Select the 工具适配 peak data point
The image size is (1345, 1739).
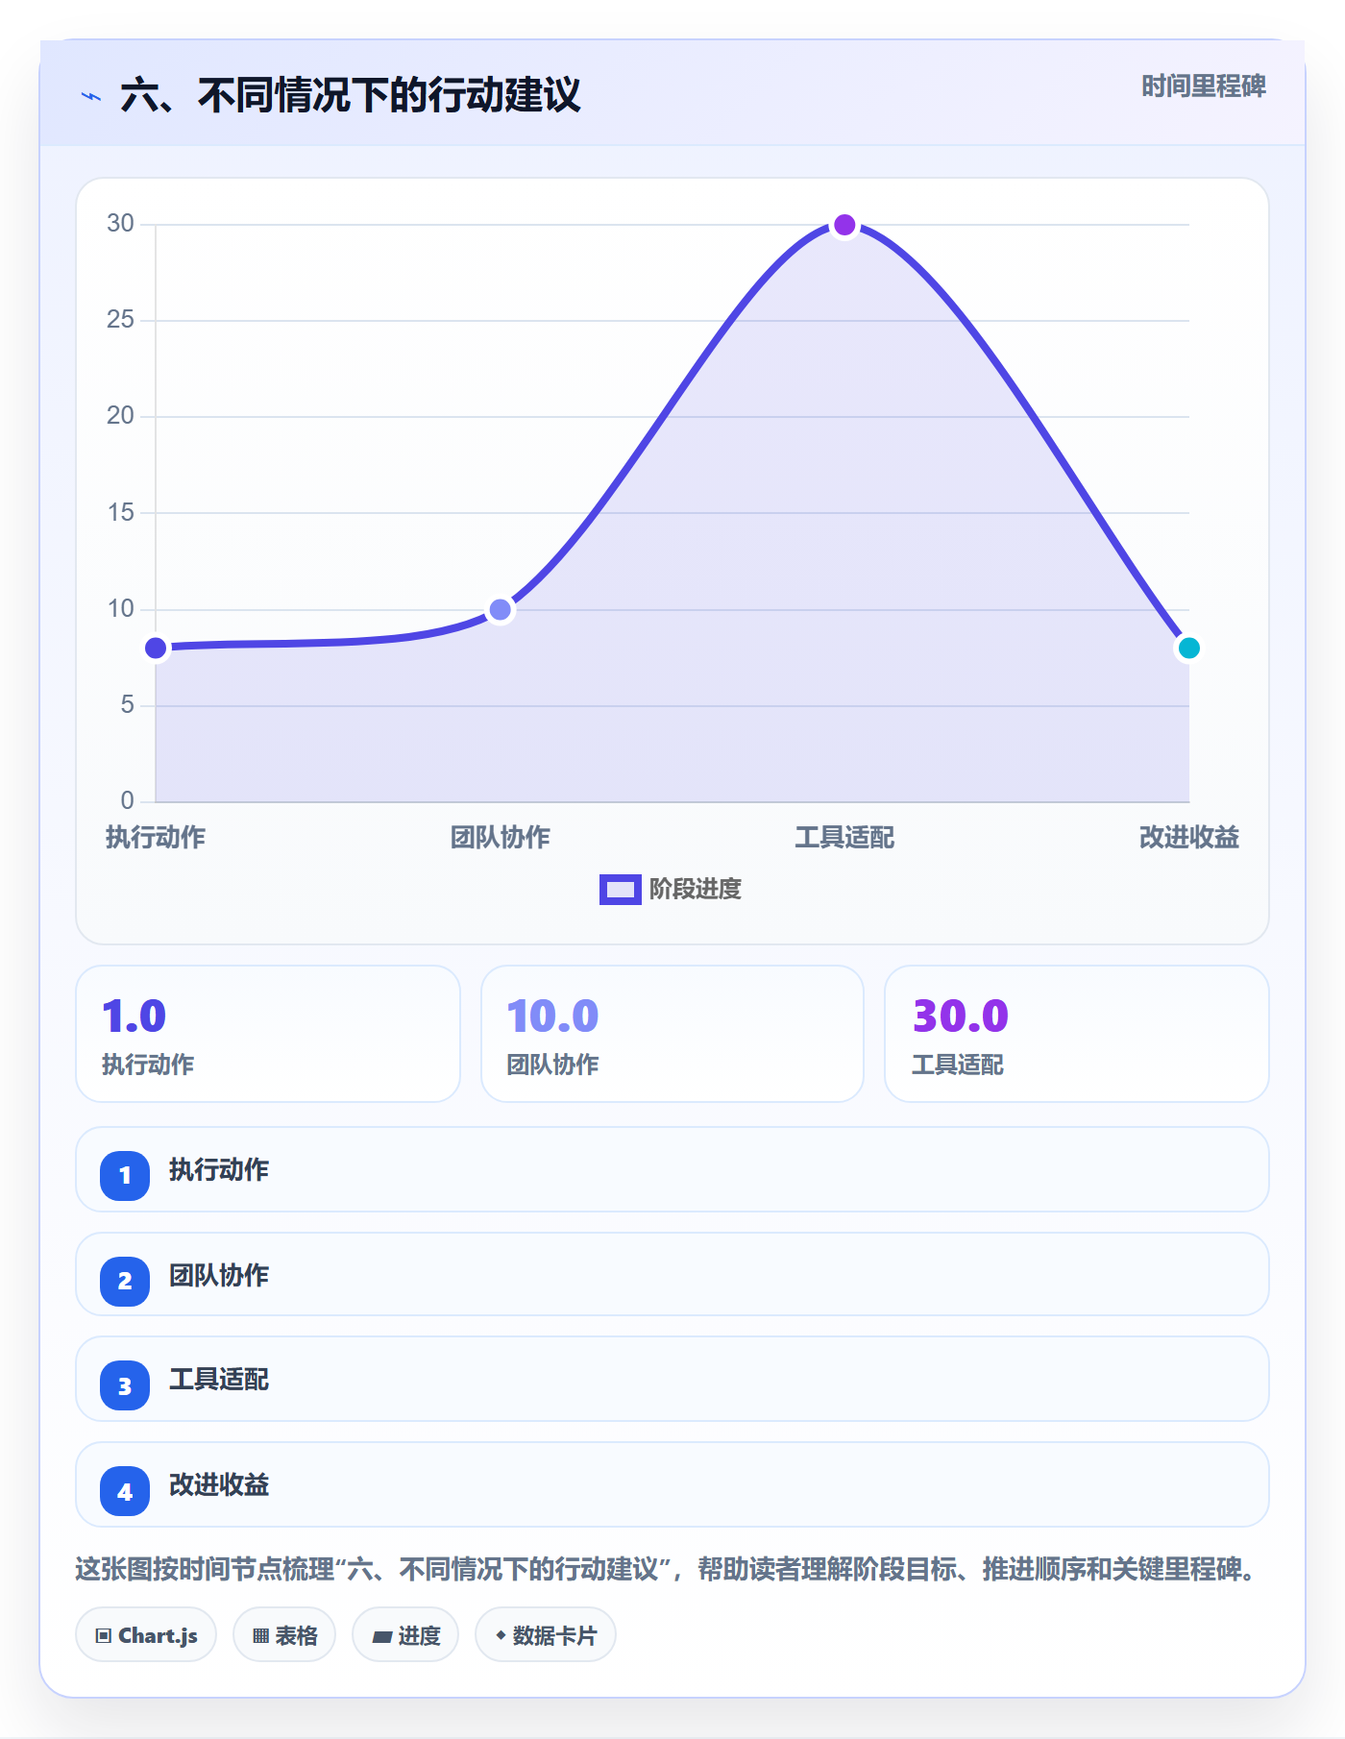click(x=844, y=225)
